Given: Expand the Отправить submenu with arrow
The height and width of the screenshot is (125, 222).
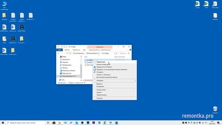Looking at the screenshot, I should click(x=114, y=81).
